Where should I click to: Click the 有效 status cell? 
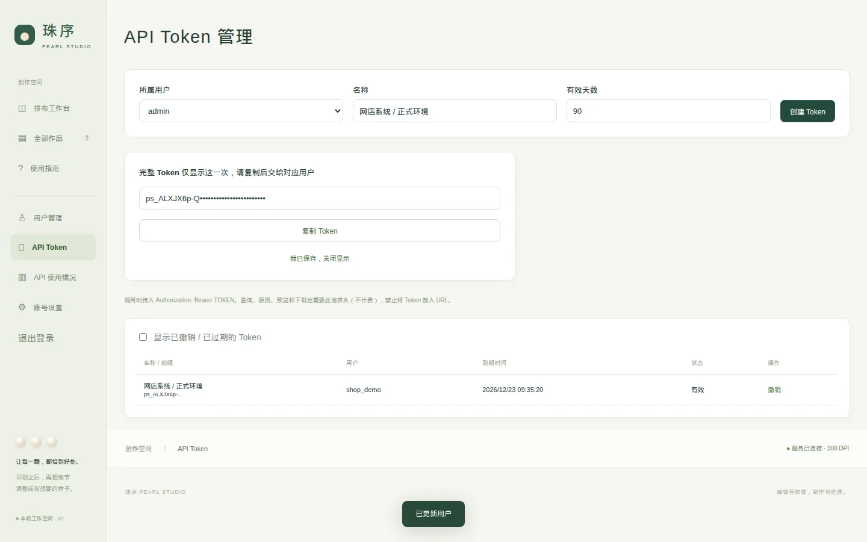[x=698, y=390]
